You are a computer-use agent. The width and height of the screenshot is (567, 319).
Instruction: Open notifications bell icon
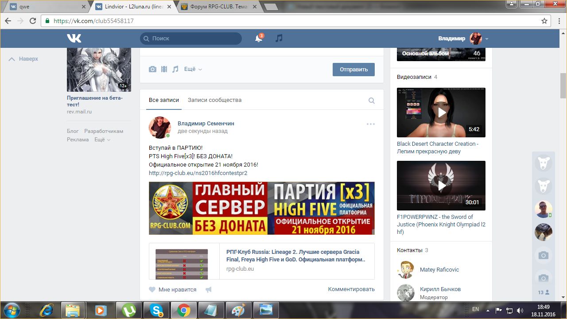pos(259,38)
